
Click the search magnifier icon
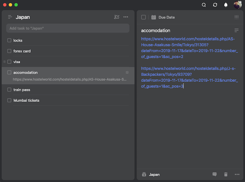(204, 5)
